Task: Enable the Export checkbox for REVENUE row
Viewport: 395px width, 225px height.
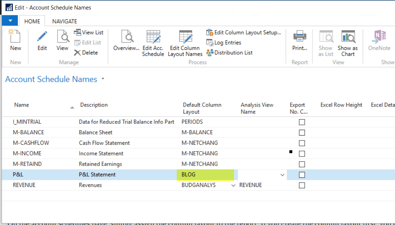Action: click(x=302, y=185)
